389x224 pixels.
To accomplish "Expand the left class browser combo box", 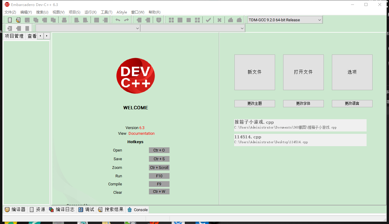I will click(88, 28).
